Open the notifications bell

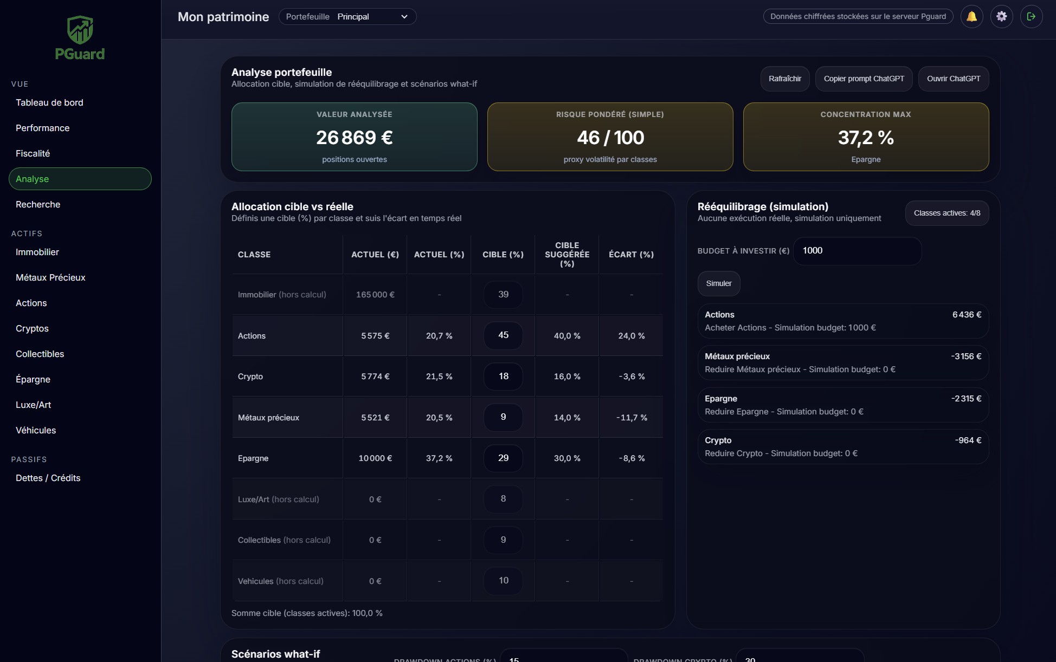[x=972, y=16]
